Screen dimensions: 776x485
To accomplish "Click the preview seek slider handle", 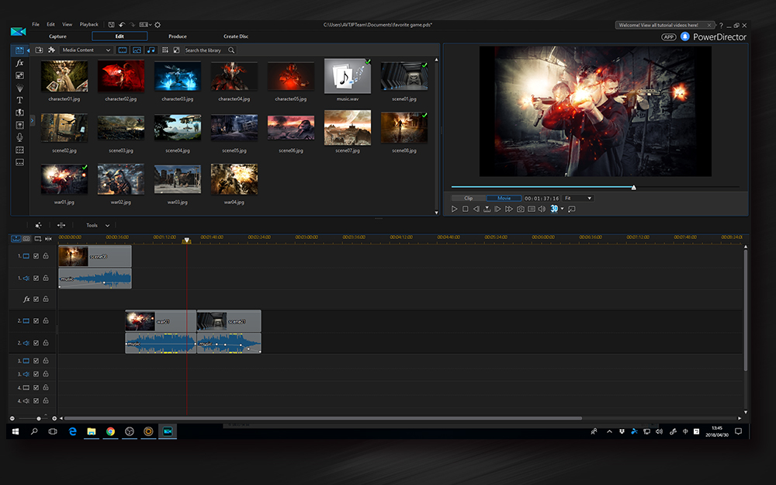I will 633,188.
